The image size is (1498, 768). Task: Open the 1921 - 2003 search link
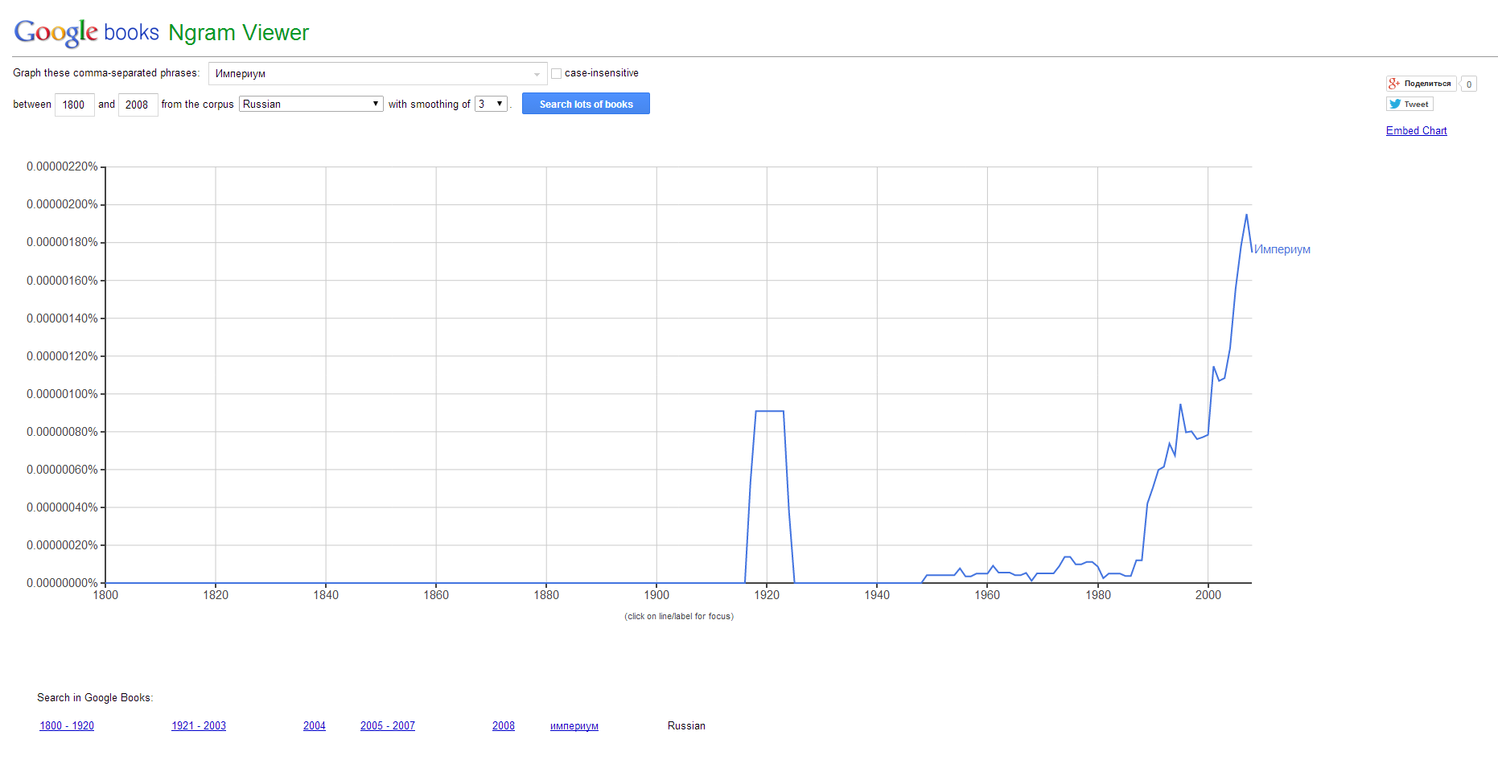tap(199, 725)
